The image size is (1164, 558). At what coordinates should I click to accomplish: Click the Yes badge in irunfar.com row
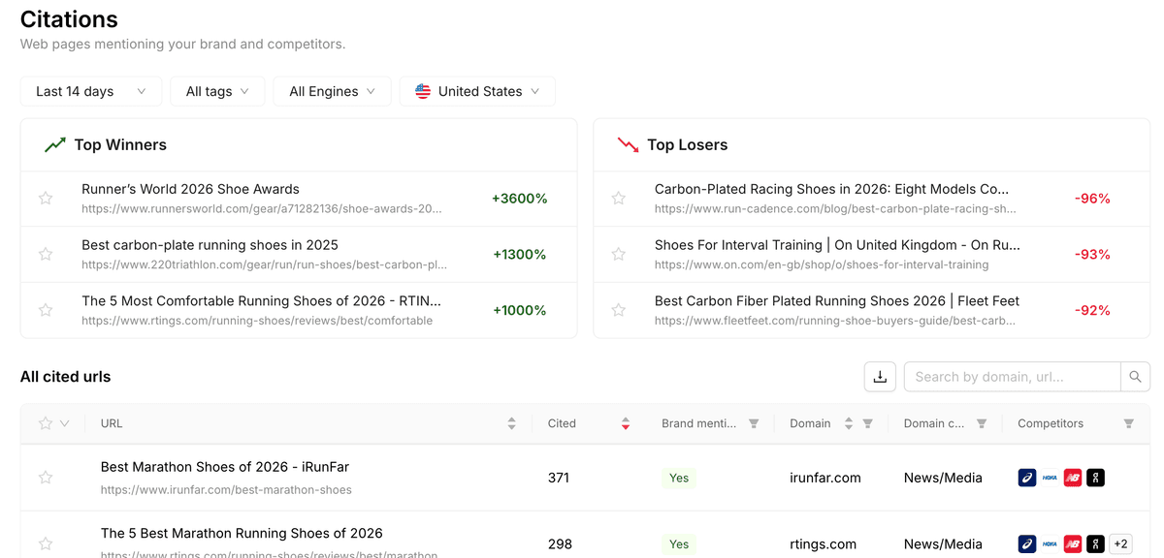coord(679,478)
